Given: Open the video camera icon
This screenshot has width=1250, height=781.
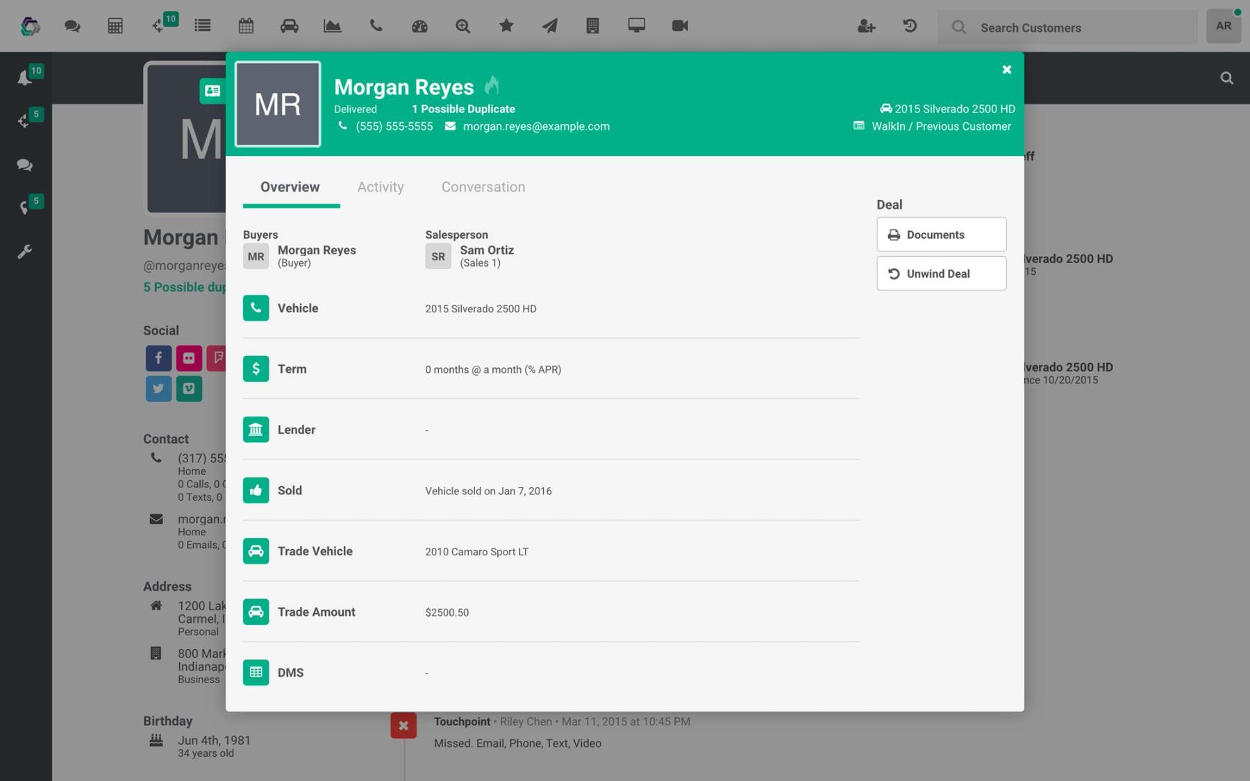Looking at the screenshot, I should click(680, 26).
